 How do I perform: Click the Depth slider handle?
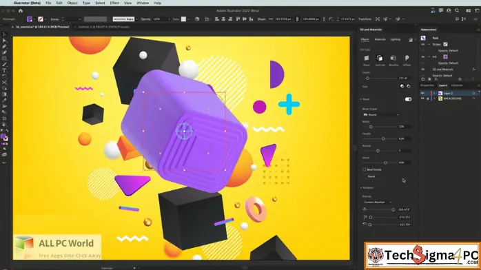367,79
